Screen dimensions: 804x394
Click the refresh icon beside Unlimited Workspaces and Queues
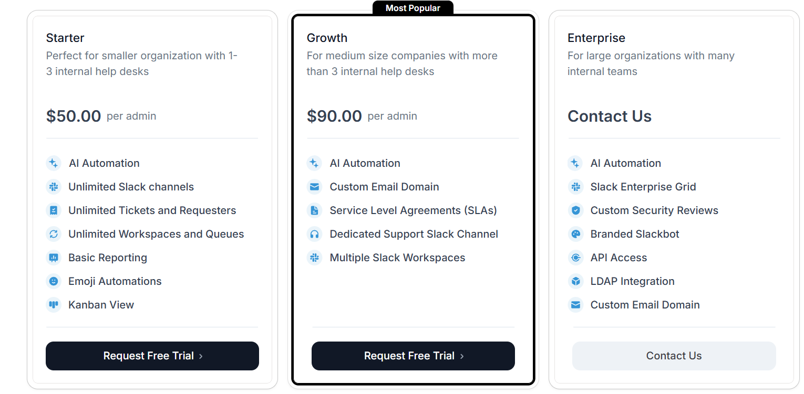click(x=54, y=234)
